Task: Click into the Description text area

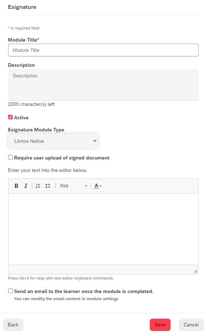Action: tap(103, 85)
